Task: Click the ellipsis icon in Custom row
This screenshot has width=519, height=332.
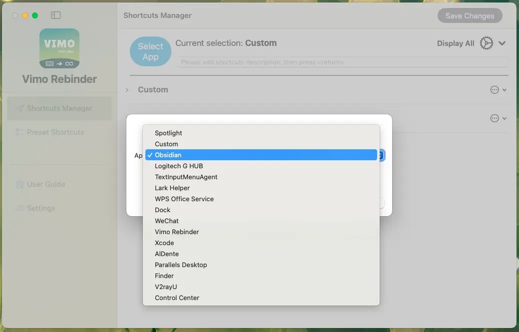Action: [495, 90]
